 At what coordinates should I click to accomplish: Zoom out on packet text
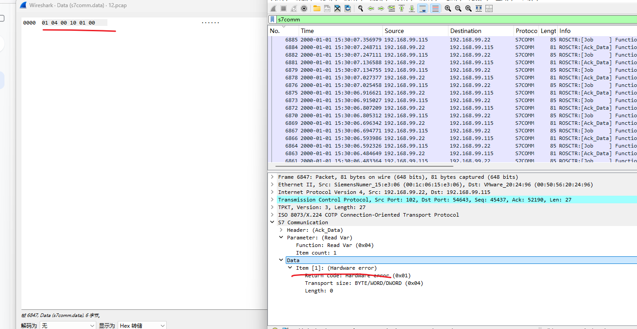(x=458, y=8)
